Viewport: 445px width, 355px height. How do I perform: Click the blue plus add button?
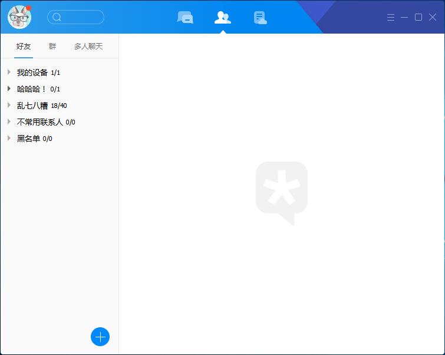pos(100,337)
